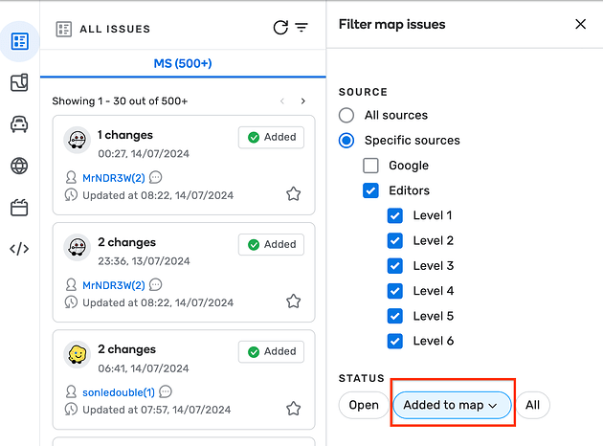
Task: Open sonledouble(1) user profile link
Action: (x=119, y=392)
